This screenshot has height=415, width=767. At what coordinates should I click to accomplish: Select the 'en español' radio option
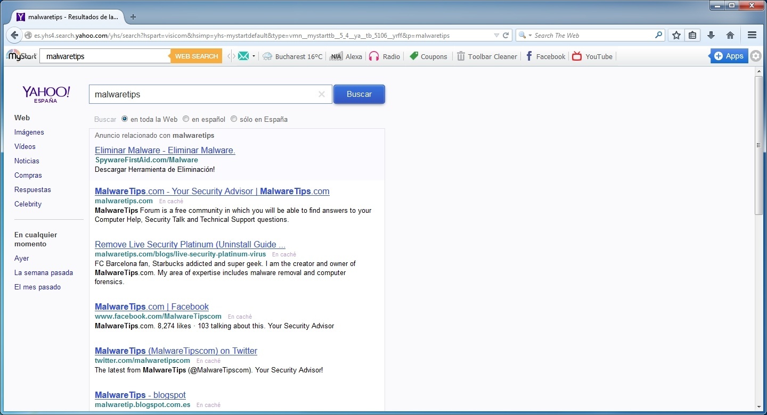(186, 119)
